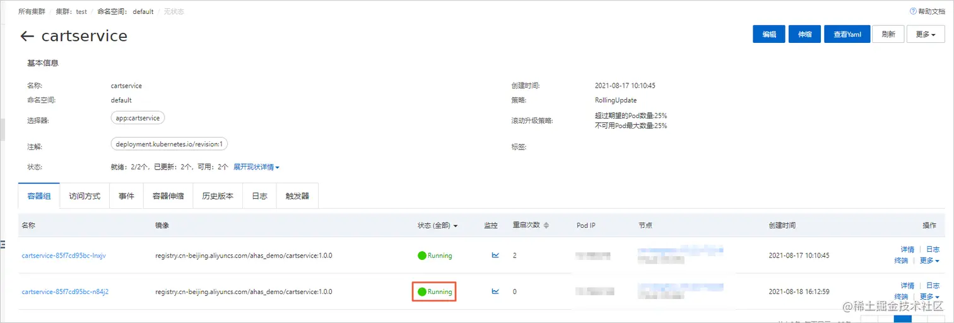This screenshot has width=954, height=323.
Task: Click Running status of the n84j2 pod
Action: [435, 291]
